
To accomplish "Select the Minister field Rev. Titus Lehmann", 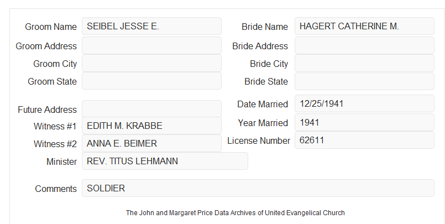I will (165, 161).
